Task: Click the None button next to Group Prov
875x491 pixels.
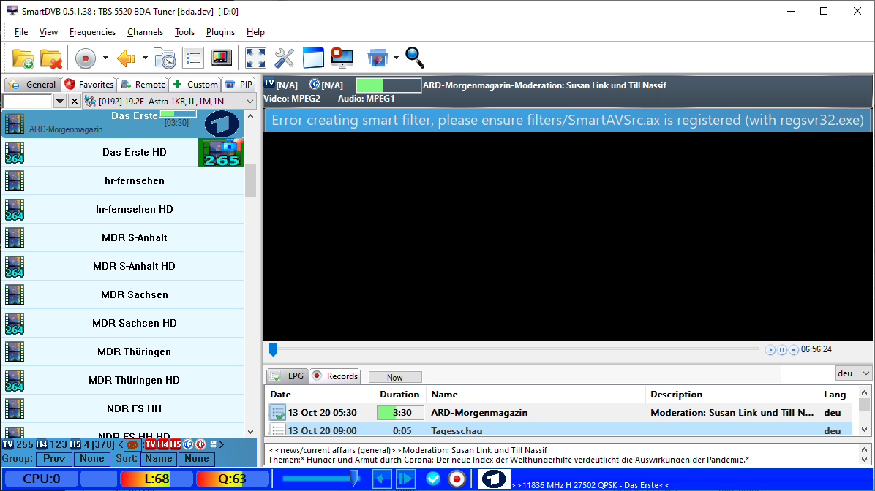Action: coord(92,459)
